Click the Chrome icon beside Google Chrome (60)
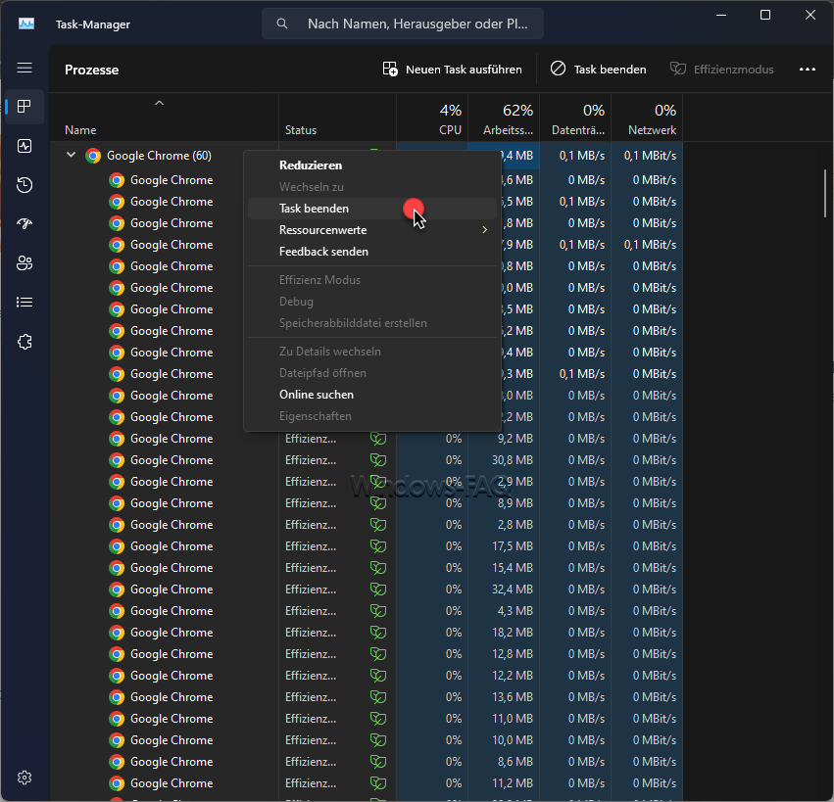The width and height of the screenshot is (834, 802). pos(93,156)
